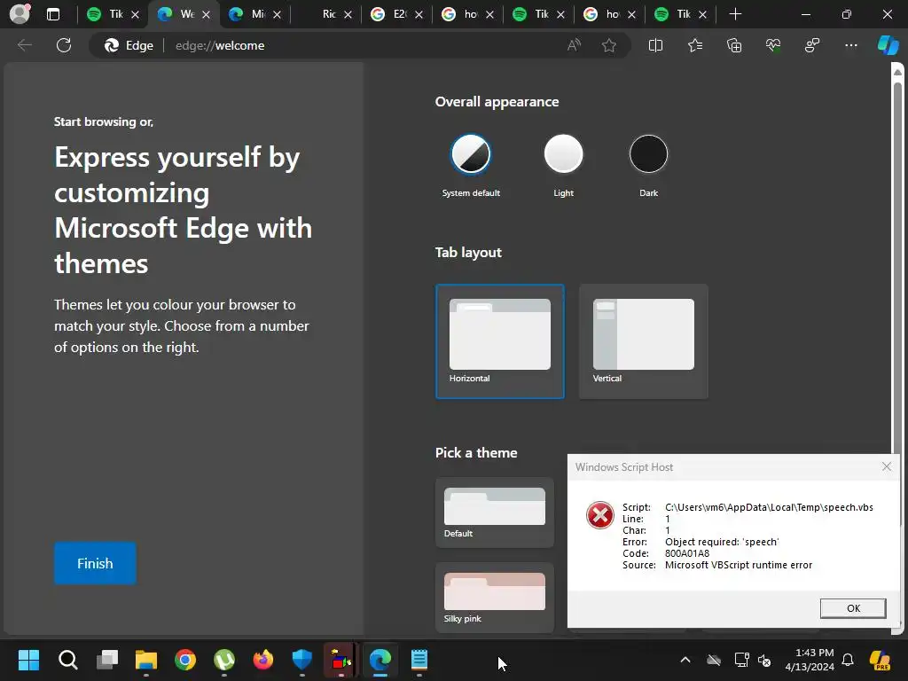
Task: Open Task View from taskbar
Action: pos(107,660)
